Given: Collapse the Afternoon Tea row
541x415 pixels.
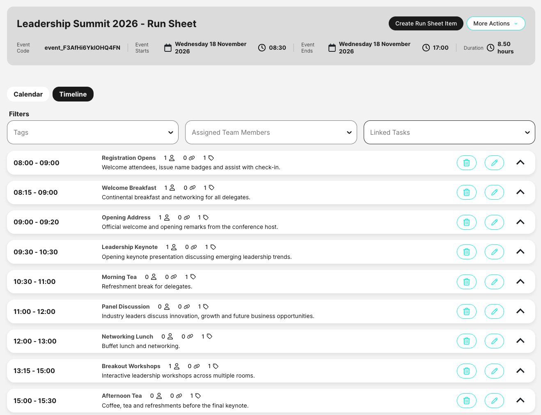Looking at the screenshot, I should click(520, 400).
